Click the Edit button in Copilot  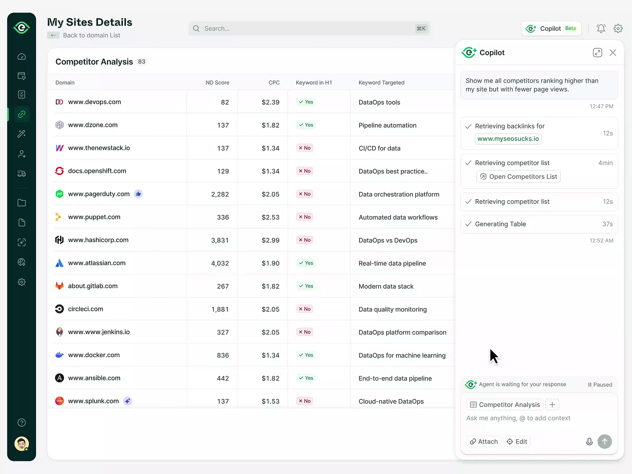coord(517,442)
